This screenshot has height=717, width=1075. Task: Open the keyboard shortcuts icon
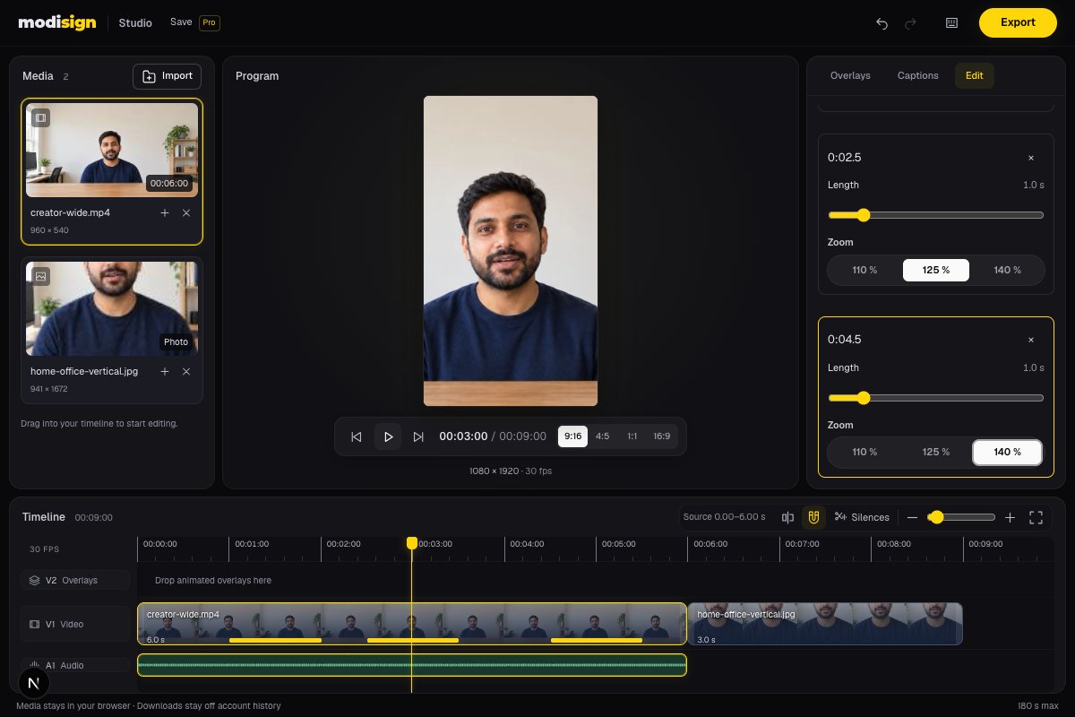951,23
